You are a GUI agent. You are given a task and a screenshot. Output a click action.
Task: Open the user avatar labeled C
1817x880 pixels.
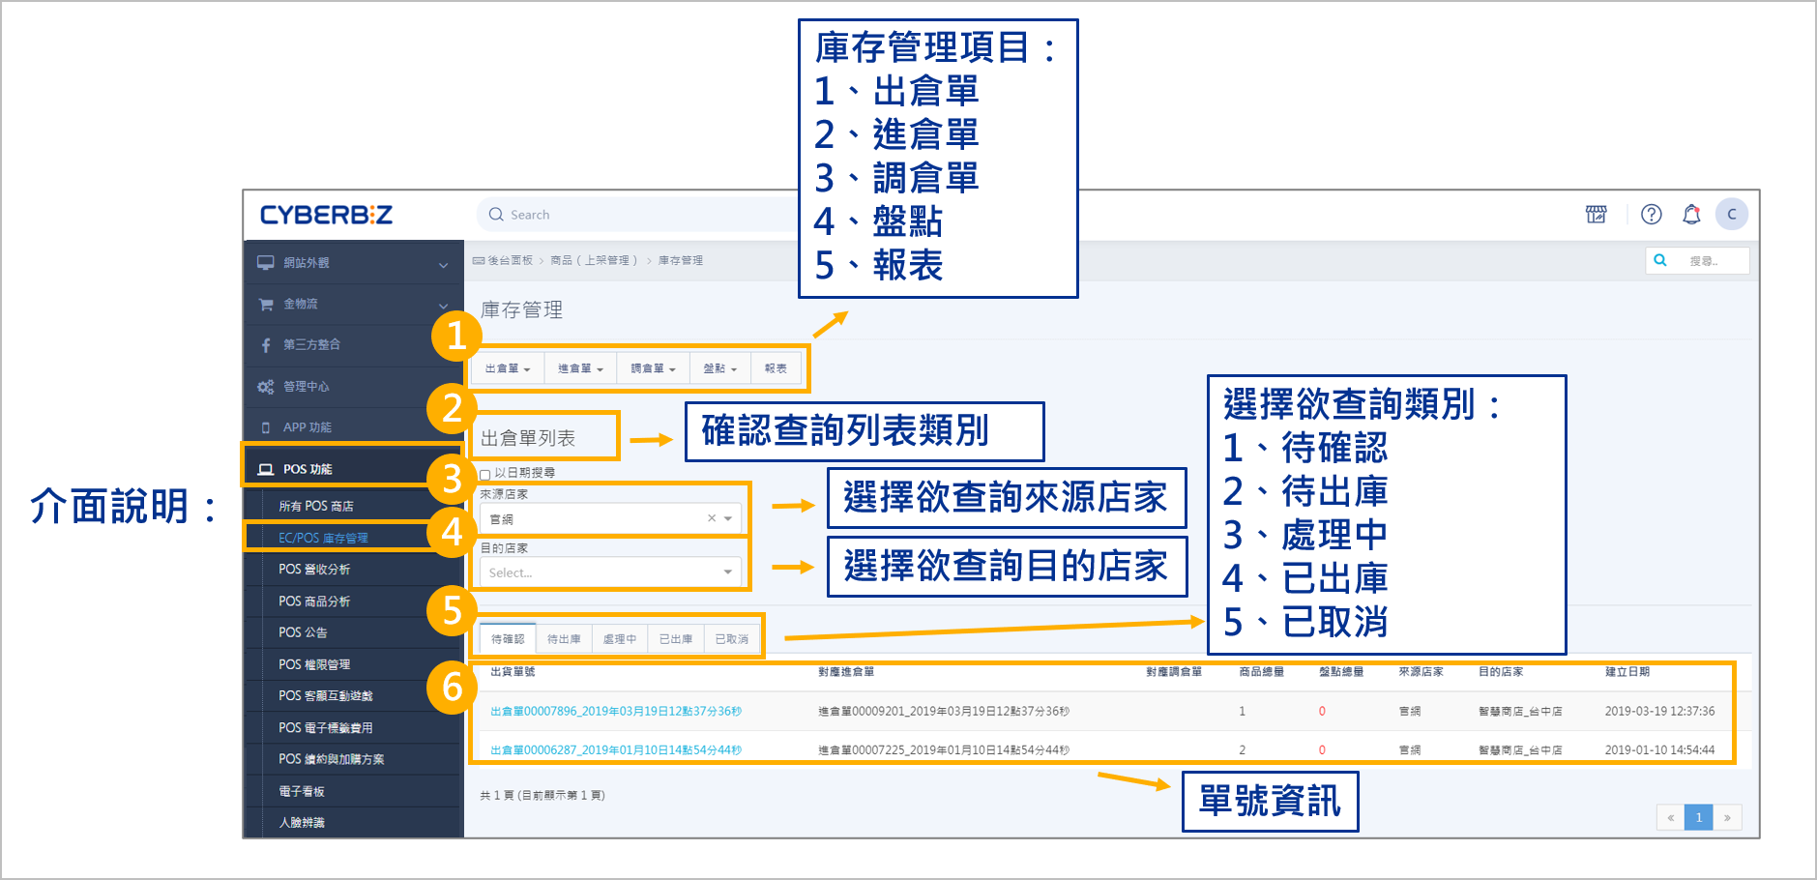click(x=1732, y=214)
